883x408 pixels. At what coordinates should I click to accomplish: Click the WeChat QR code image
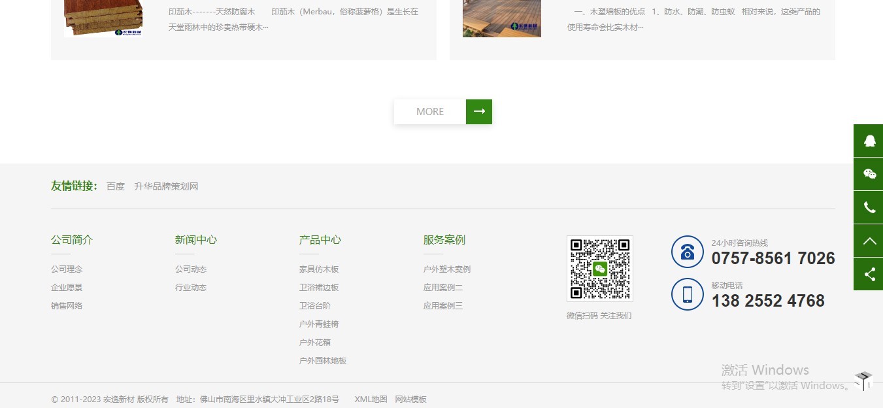pyautogui.click(x=599, y=269)
